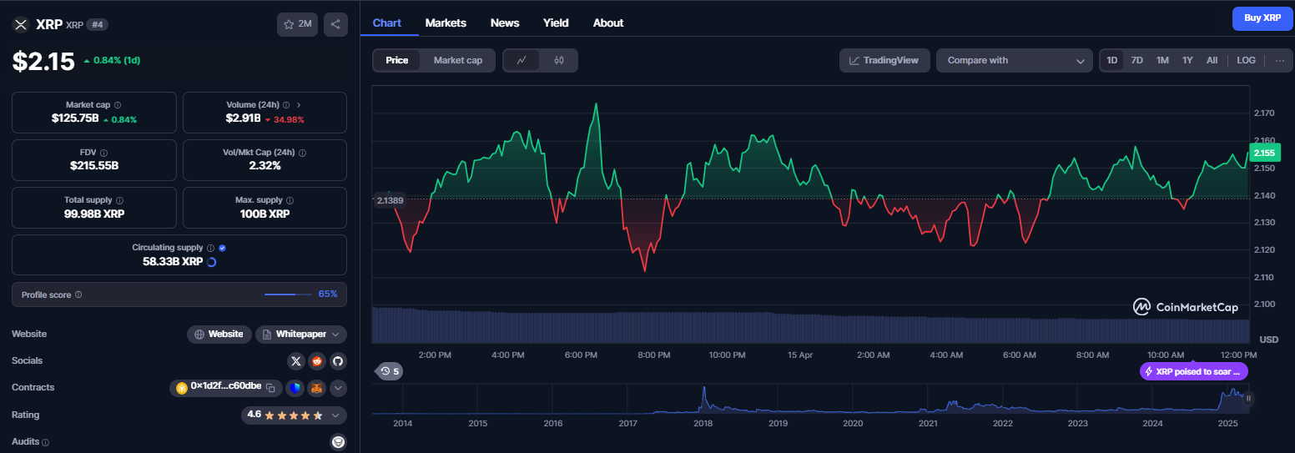Click the $2.91B volume value
1295x453 pixels.
(x=244, y=118)
